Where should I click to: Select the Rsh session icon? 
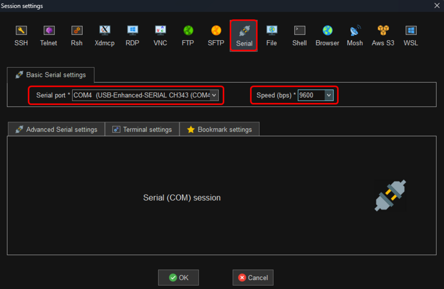pyautogui.click(x=77, y=36)
